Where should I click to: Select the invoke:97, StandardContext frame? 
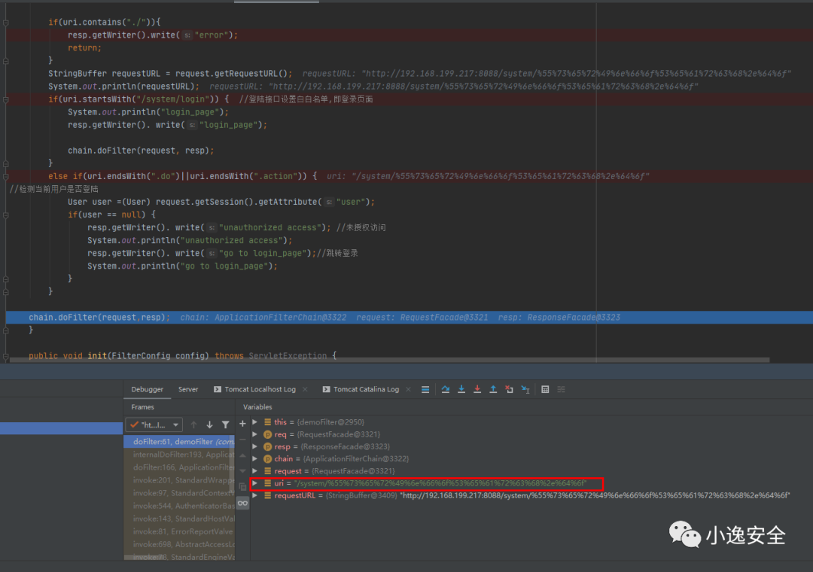pos(179,493)
